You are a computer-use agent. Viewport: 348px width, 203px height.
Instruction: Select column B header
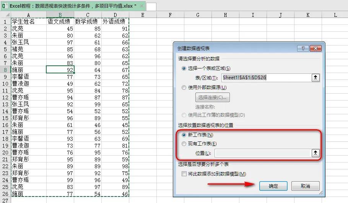click(60, 15)
